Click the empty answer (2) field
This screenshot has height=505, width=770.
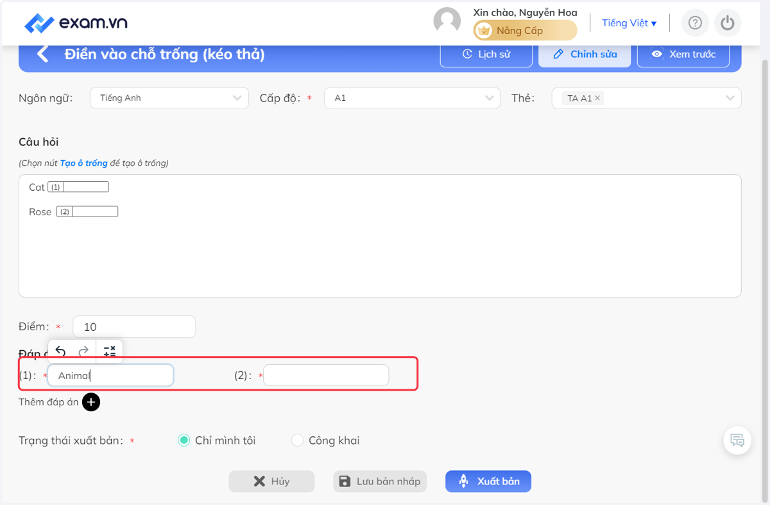coord(326,376)
